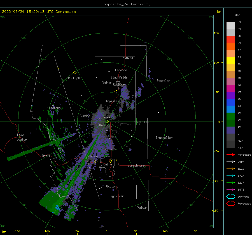Click the Lake Louise label

click(22, 137)
